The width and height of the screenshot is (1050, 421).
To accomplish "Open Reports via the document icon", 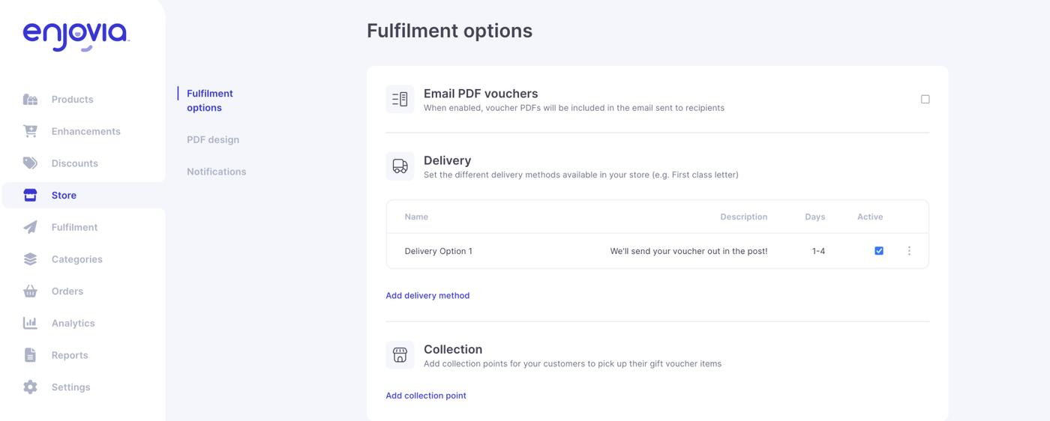I will [30, 355].
